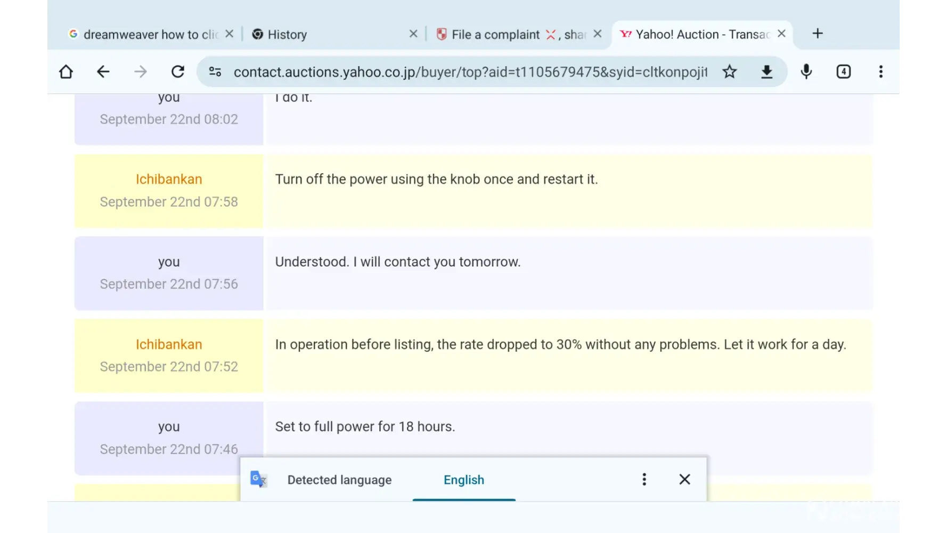
Task: Click the forward navigation arrow
Action: pyautogui.click(x=141, y=72)
